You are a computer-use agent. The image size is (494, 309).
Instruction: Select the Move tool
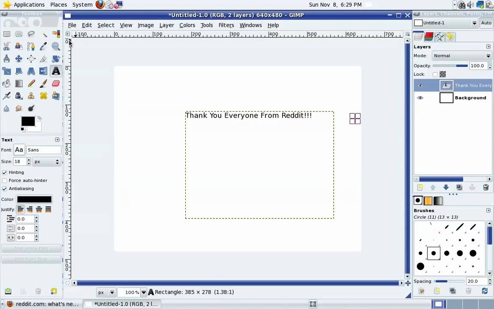19,59
